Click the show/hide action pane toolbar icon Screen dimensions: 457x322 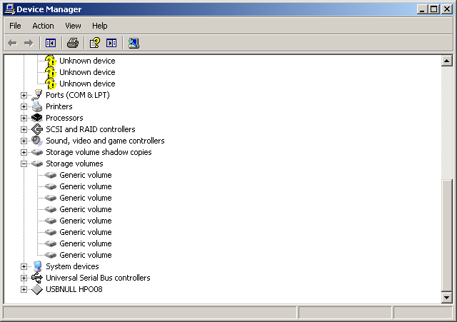[111, 43]
